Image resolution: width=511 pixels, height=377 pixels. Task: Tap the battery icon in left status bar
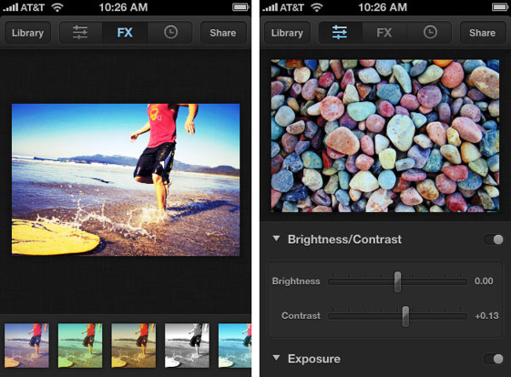[241, 7]
